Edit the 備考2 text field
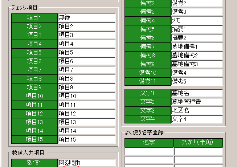 pos(197,3)
